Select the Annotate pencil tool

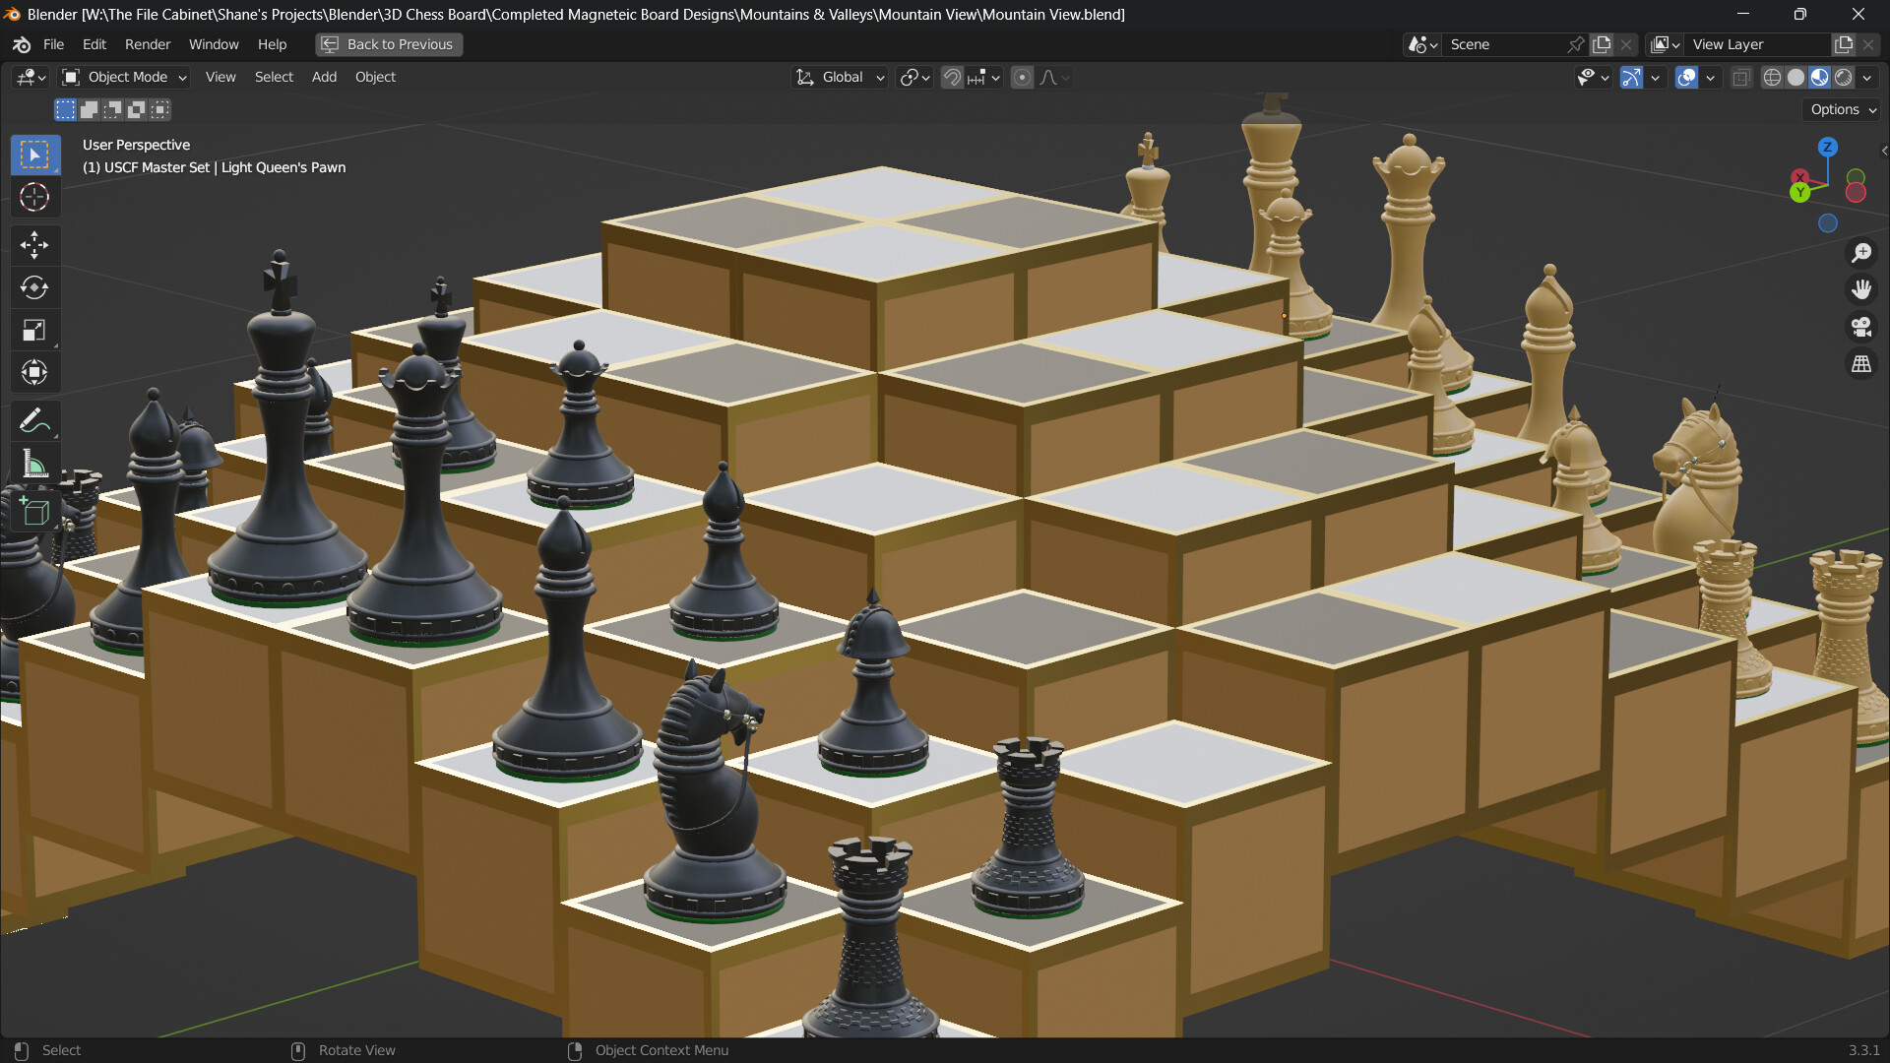click(35, 421)
